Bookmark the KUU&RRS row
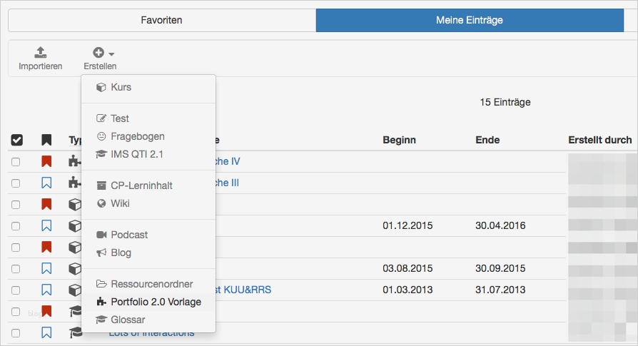The height and width of the screenshot is (346, 638). (x=46, y=290)
